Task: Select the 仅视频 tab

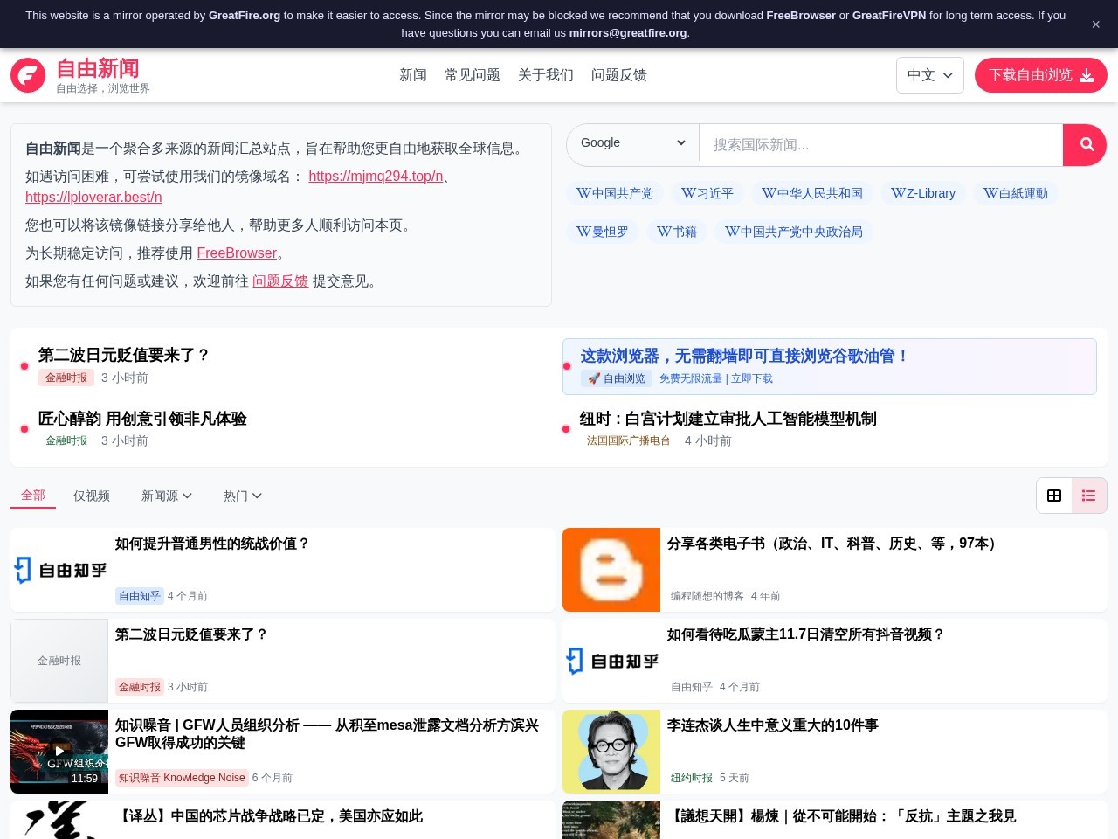Action: tap(92, 496)
